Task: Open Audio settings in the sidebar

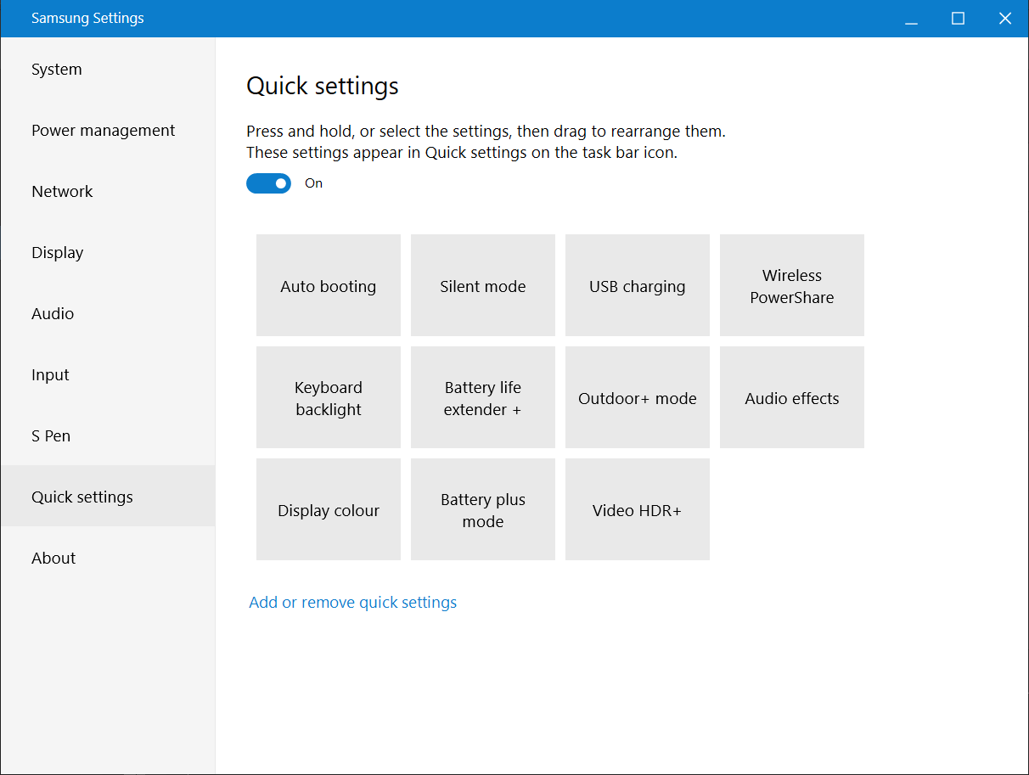Action: click(x=108, y=314)
